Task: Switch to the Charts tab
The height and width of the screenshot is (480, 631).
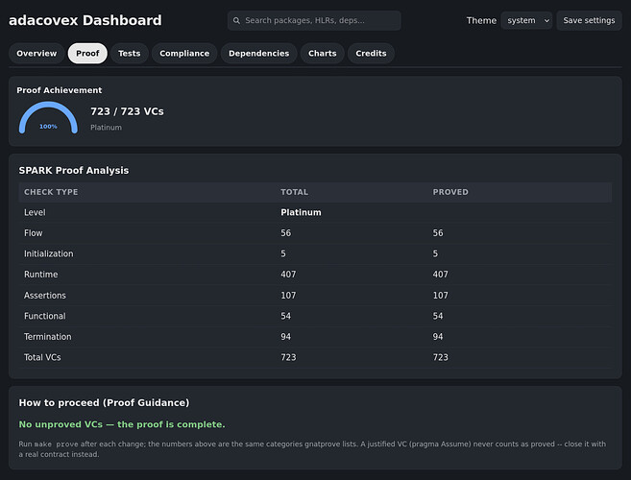Action: click(x=323, y=53)
